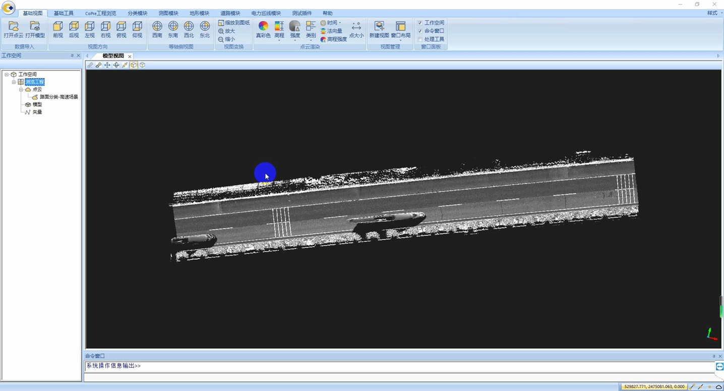The width and height of the screenshot is (724, 391).
Task: Click the application logo button
Action: (x=9, y=8)
